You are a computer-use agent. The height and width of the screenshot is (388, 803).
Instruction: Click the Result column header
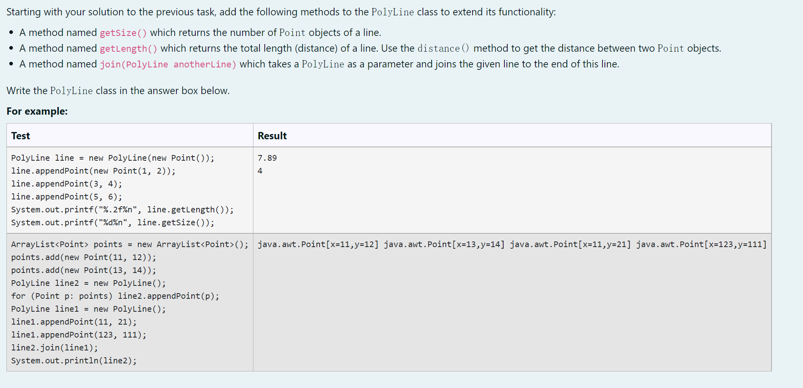tap(272, 136)
